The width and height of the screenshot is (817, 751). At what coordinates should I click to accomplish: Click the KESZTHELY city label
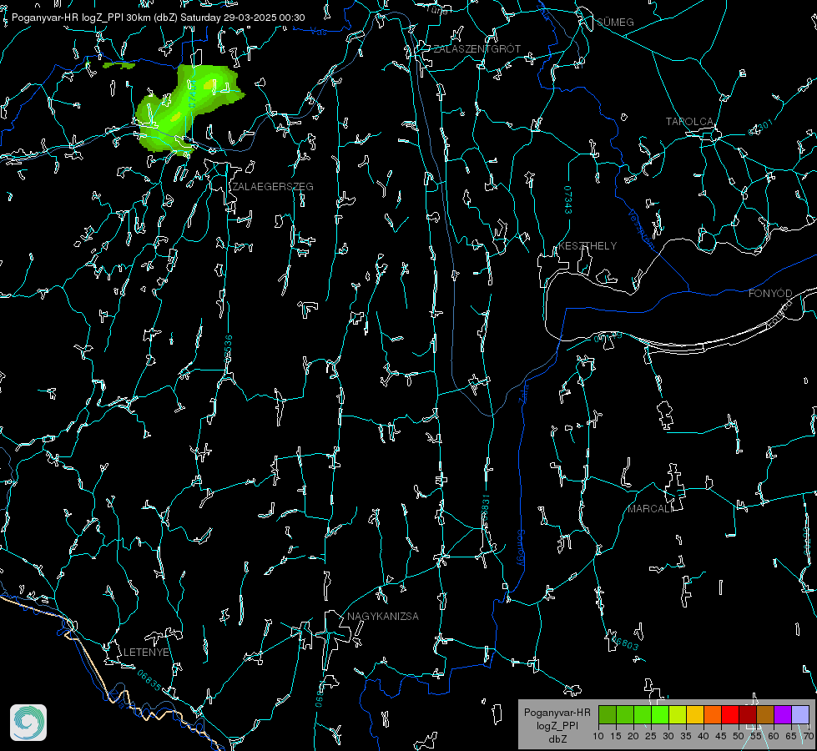point(588,246)
